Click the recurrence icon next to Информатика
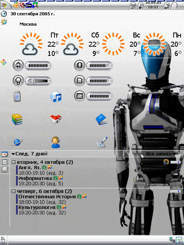 click(55, 178)
